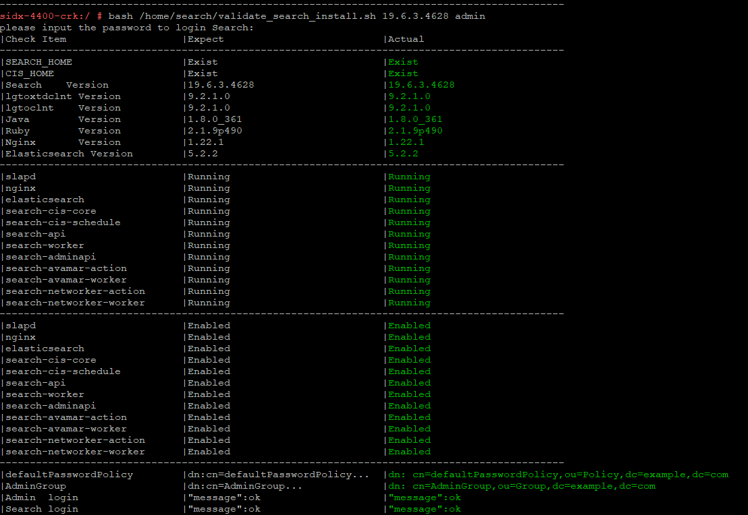Viewport: 748px width, 515px height.
Task: Click green "9.2.1.0" in the lgtoclnt Version row
Action: click(409, 108)
